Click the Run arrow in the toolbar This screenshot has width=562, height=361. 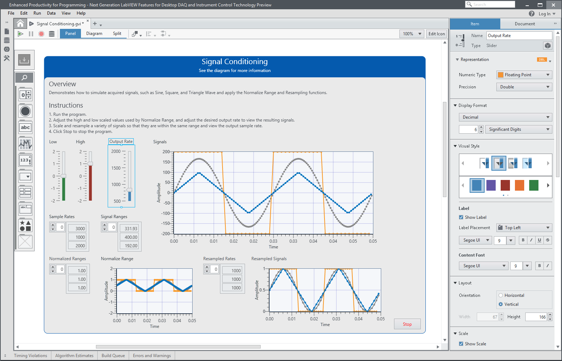20,34
